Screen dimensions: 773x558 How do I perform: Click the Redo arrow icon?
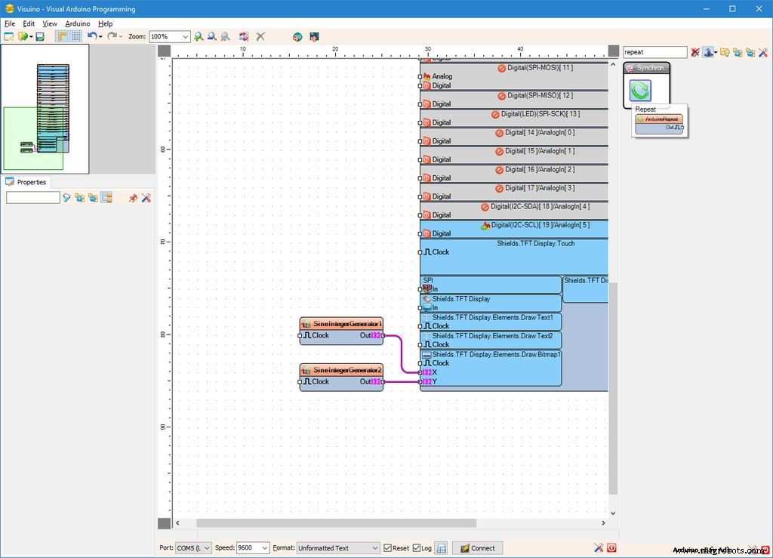112,36
